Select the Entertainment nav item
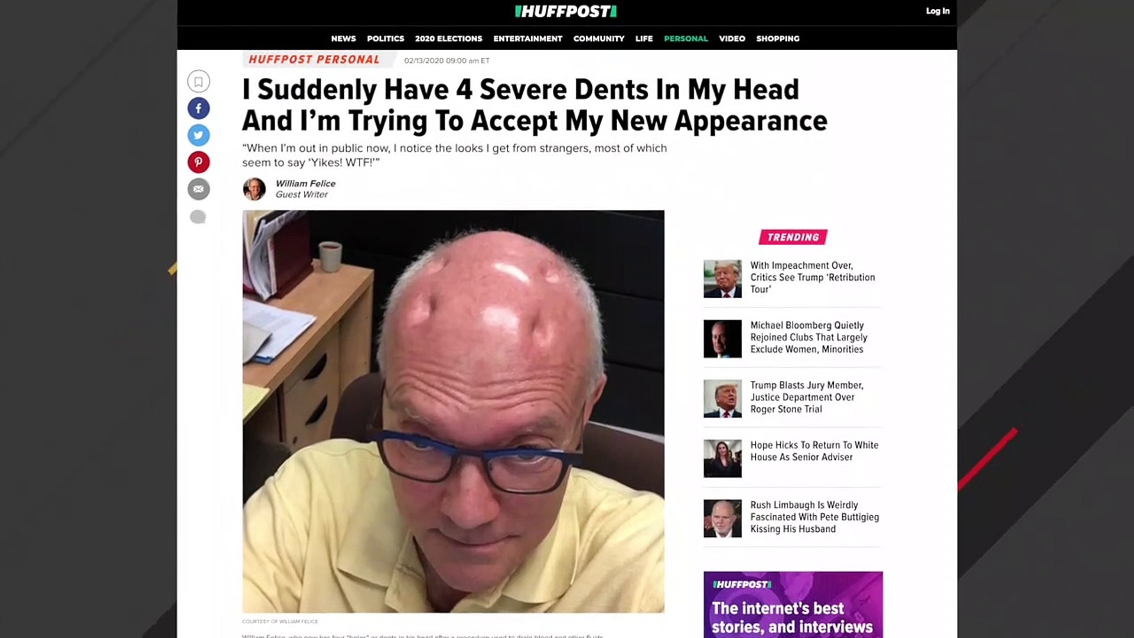The image size is (1134, 638). pos(527,38)
